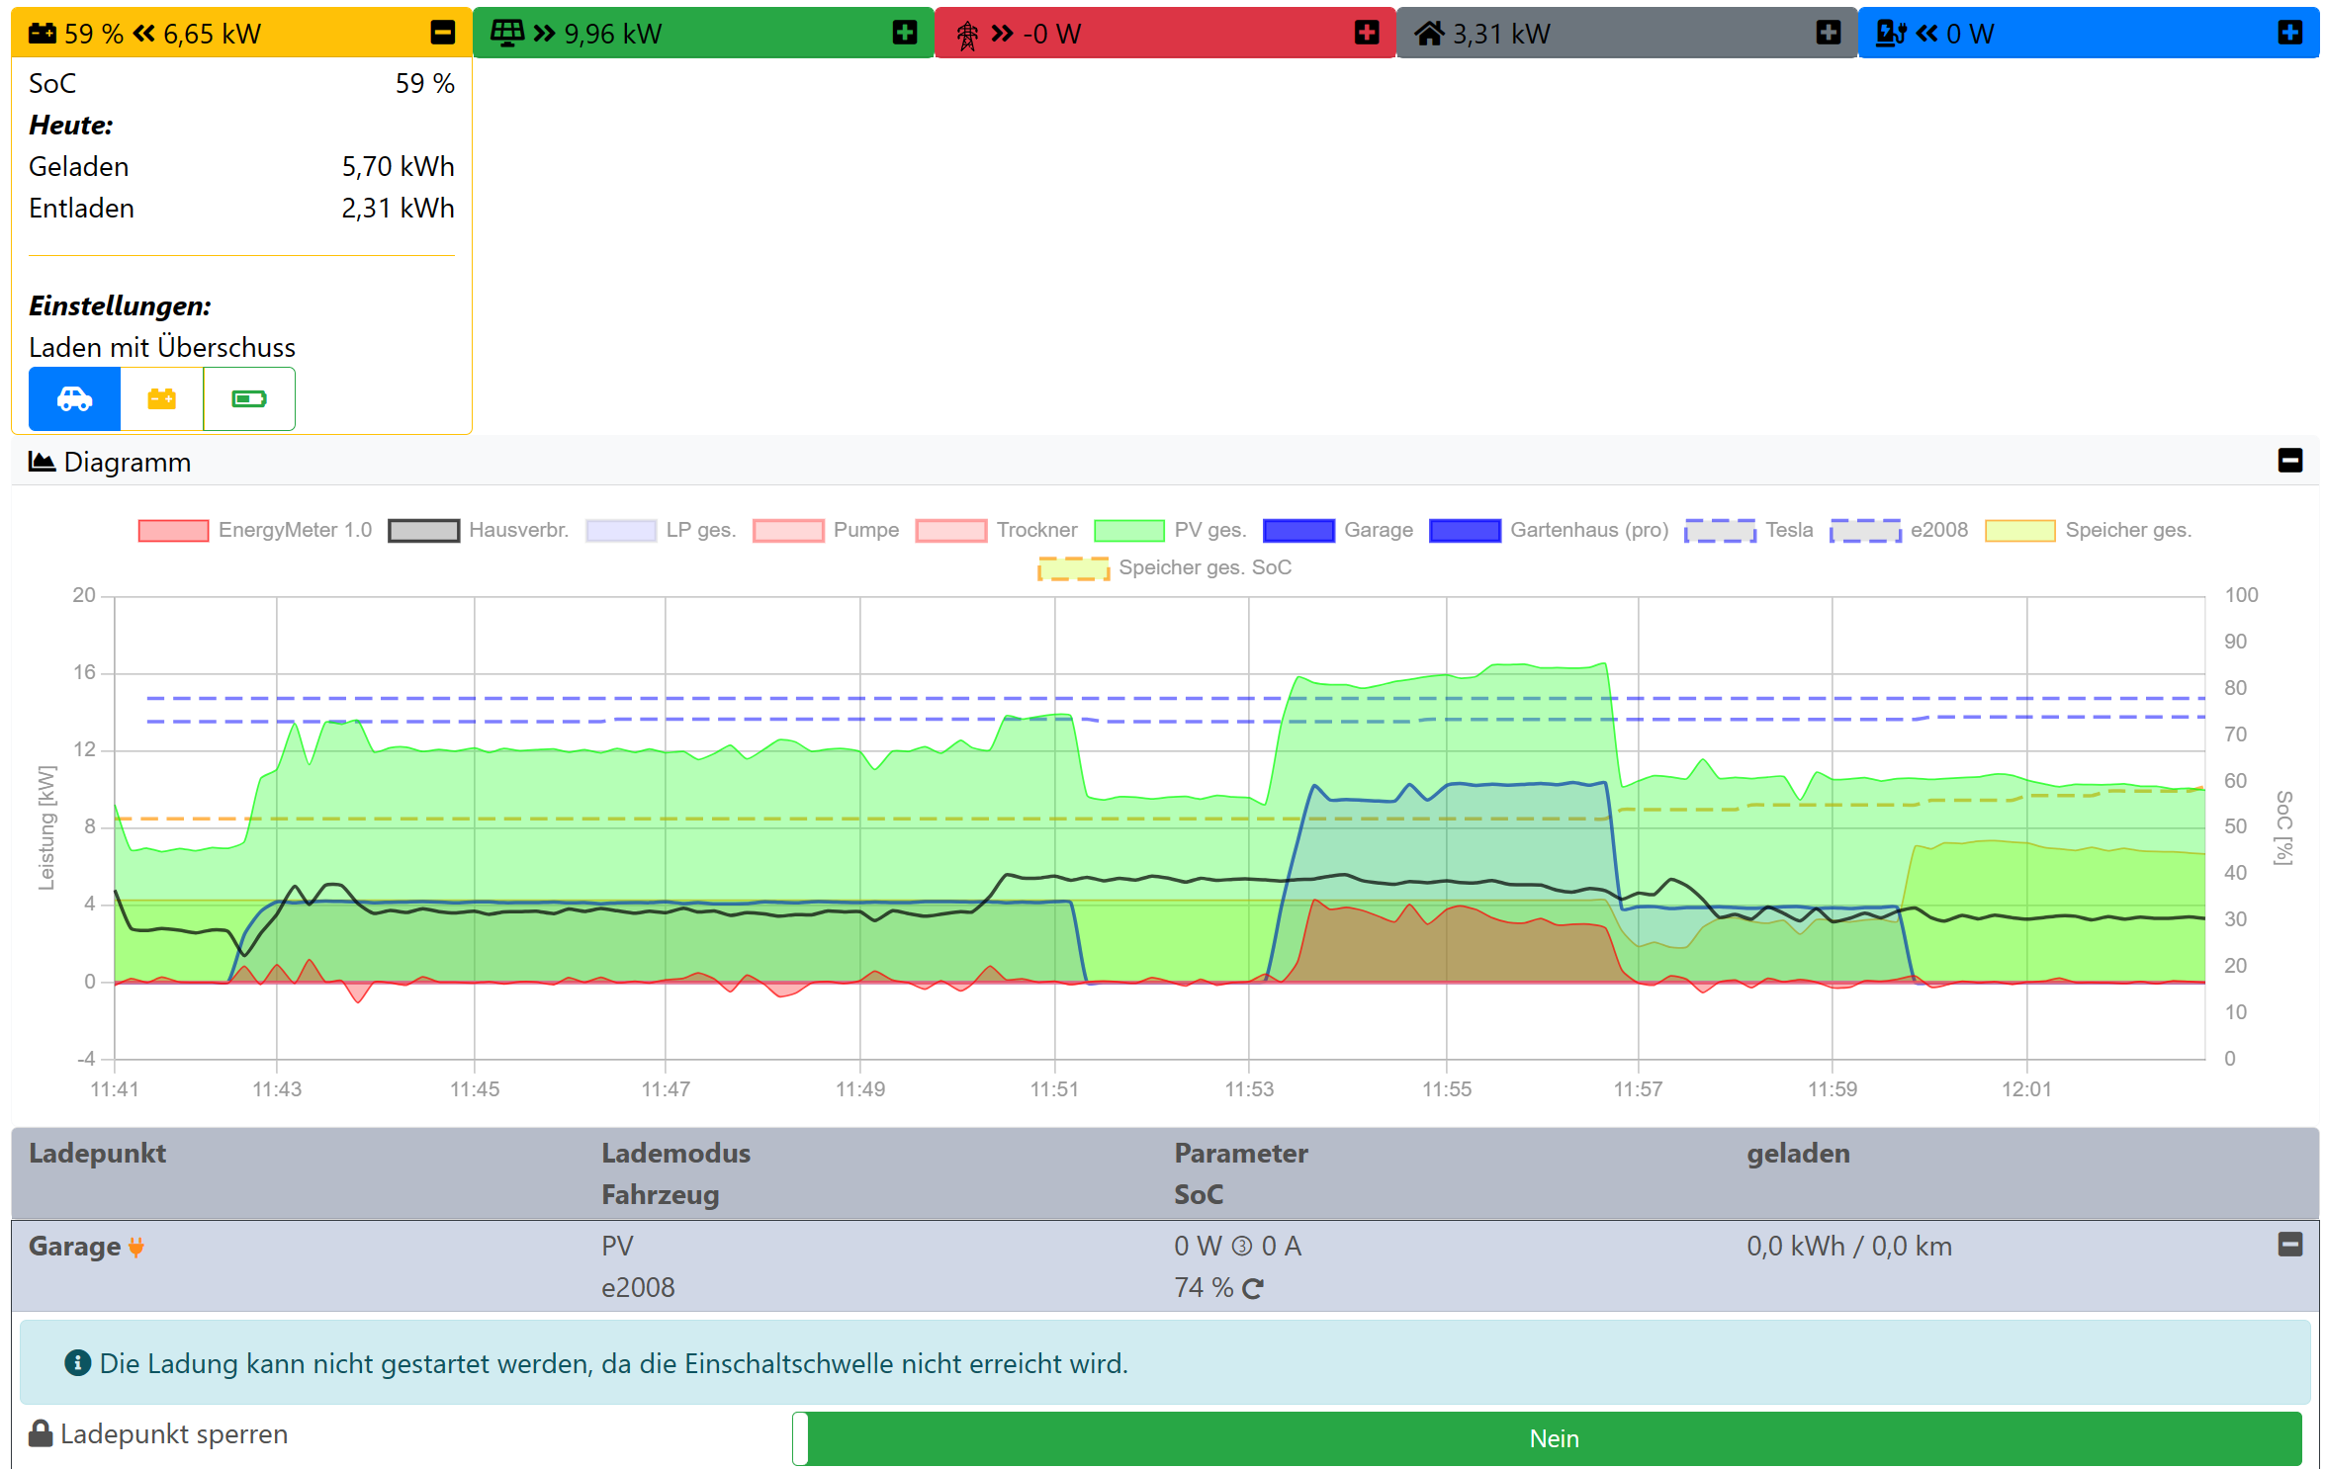Screen dimensions: 2326x1469
Task: Click the orange plug icon next to Garage
Action: (x=136, y=1247)
